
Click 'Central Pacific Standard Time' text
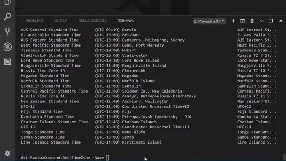coord(55,91)
